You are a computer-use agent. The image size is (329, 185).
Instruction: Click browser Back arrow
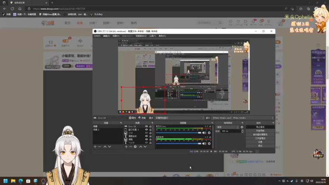tap(5, 9)
